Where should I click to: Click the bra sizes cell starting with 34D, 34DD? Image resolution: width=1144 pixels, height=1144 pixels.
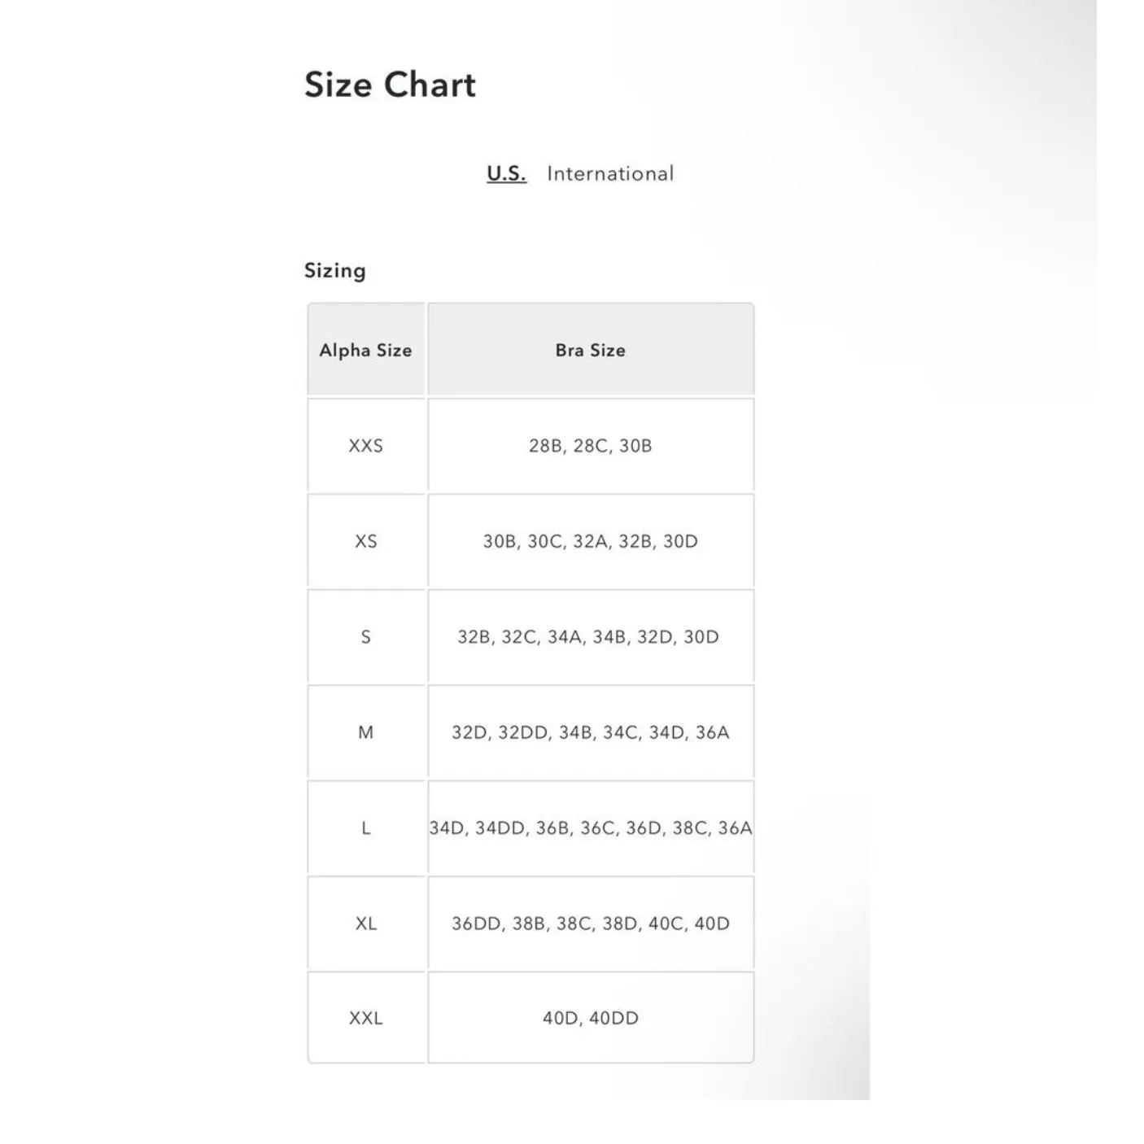click(x=590, y=828)
